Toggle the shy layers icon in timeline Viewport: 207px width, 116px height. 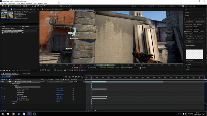tap(73, 77)
